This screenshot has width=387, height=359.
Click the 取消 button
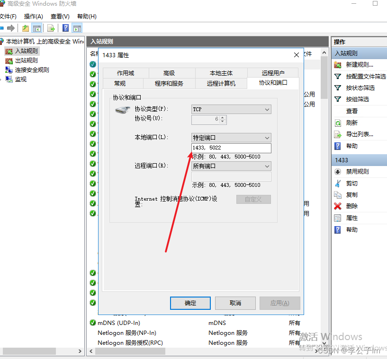[235, 303]
